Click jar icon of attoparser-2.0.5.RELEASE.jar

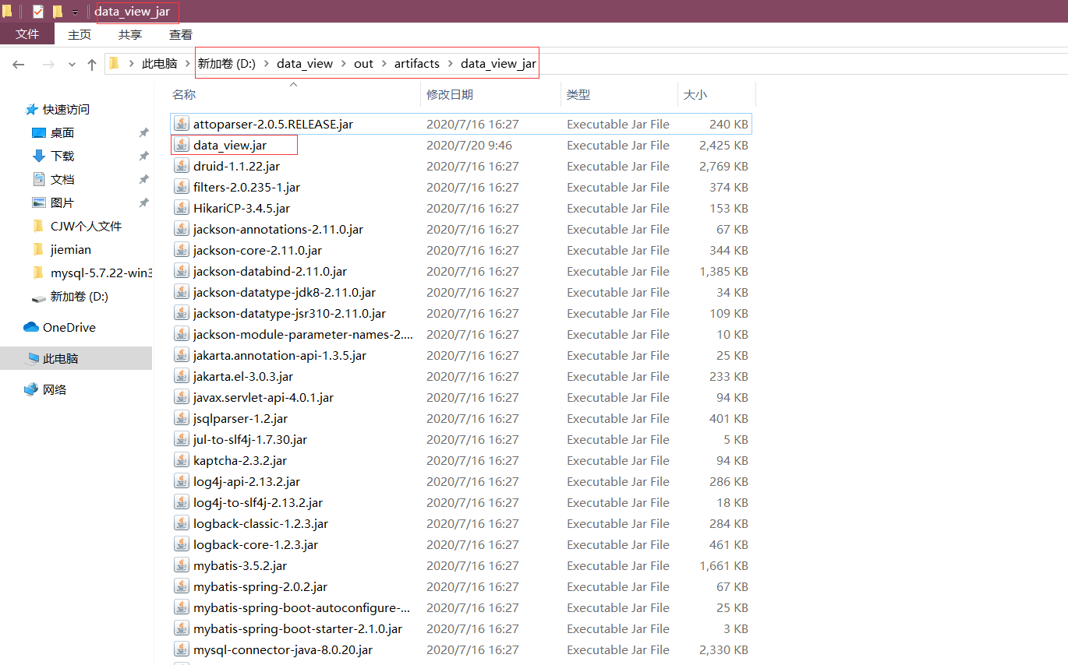182,124
